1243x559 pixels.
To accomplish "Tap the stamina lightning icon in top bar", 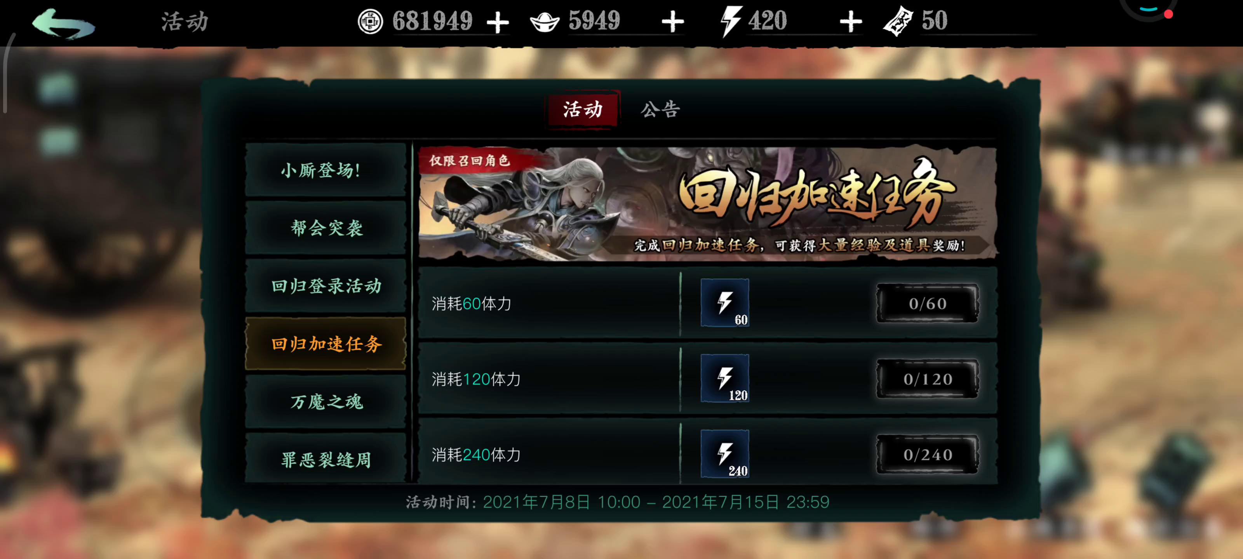I will [x=730, y=21].
